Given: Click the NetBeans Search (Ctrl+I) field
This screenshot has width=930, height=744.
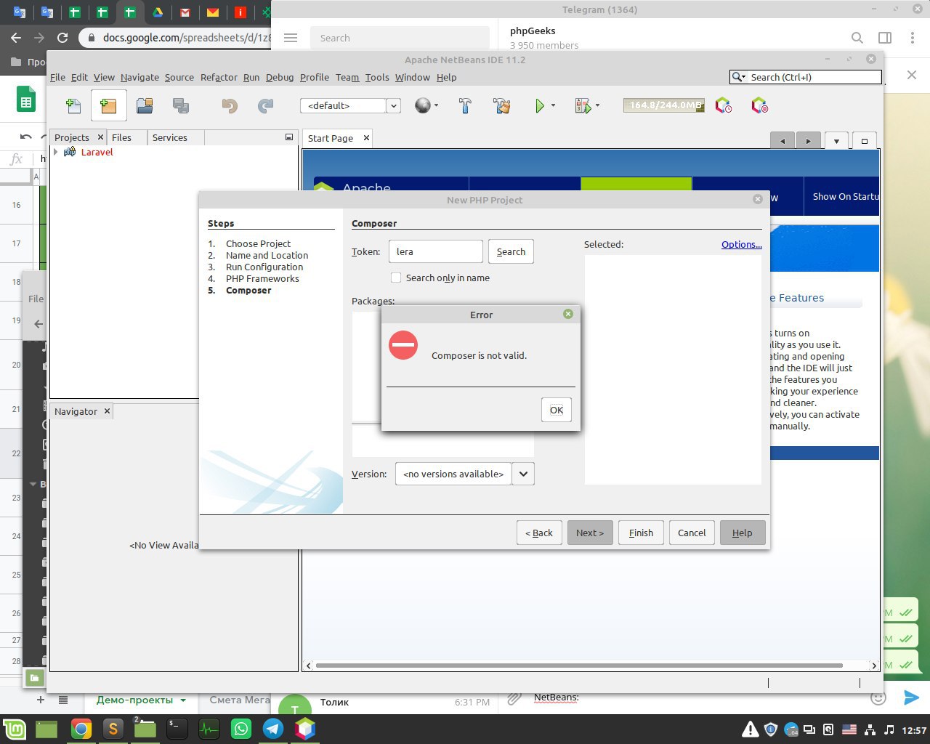Looking at the screenshot, I should [806, 77].
